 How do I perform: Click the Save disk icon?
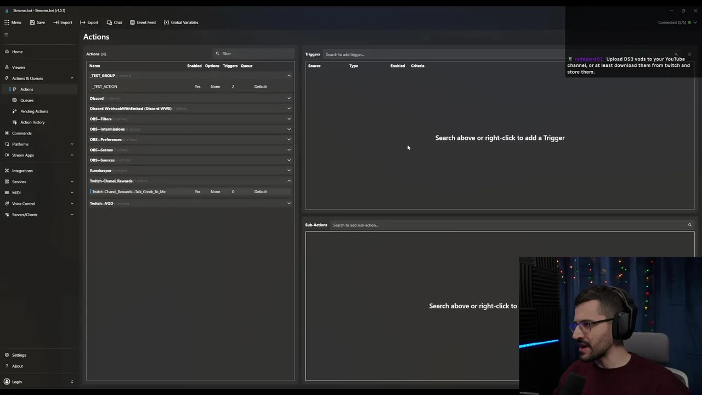tap(32, 22)
